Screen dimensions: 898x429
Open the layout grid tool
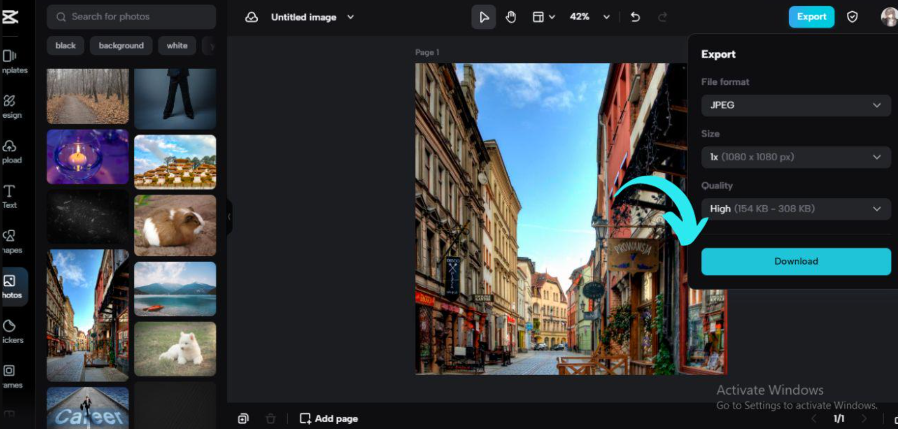(538, 17)
